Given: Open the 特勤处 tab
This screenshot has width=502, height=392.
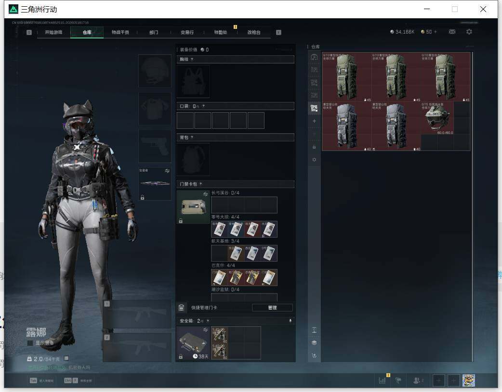Looking at the screenshot, I should coord(221,32).
